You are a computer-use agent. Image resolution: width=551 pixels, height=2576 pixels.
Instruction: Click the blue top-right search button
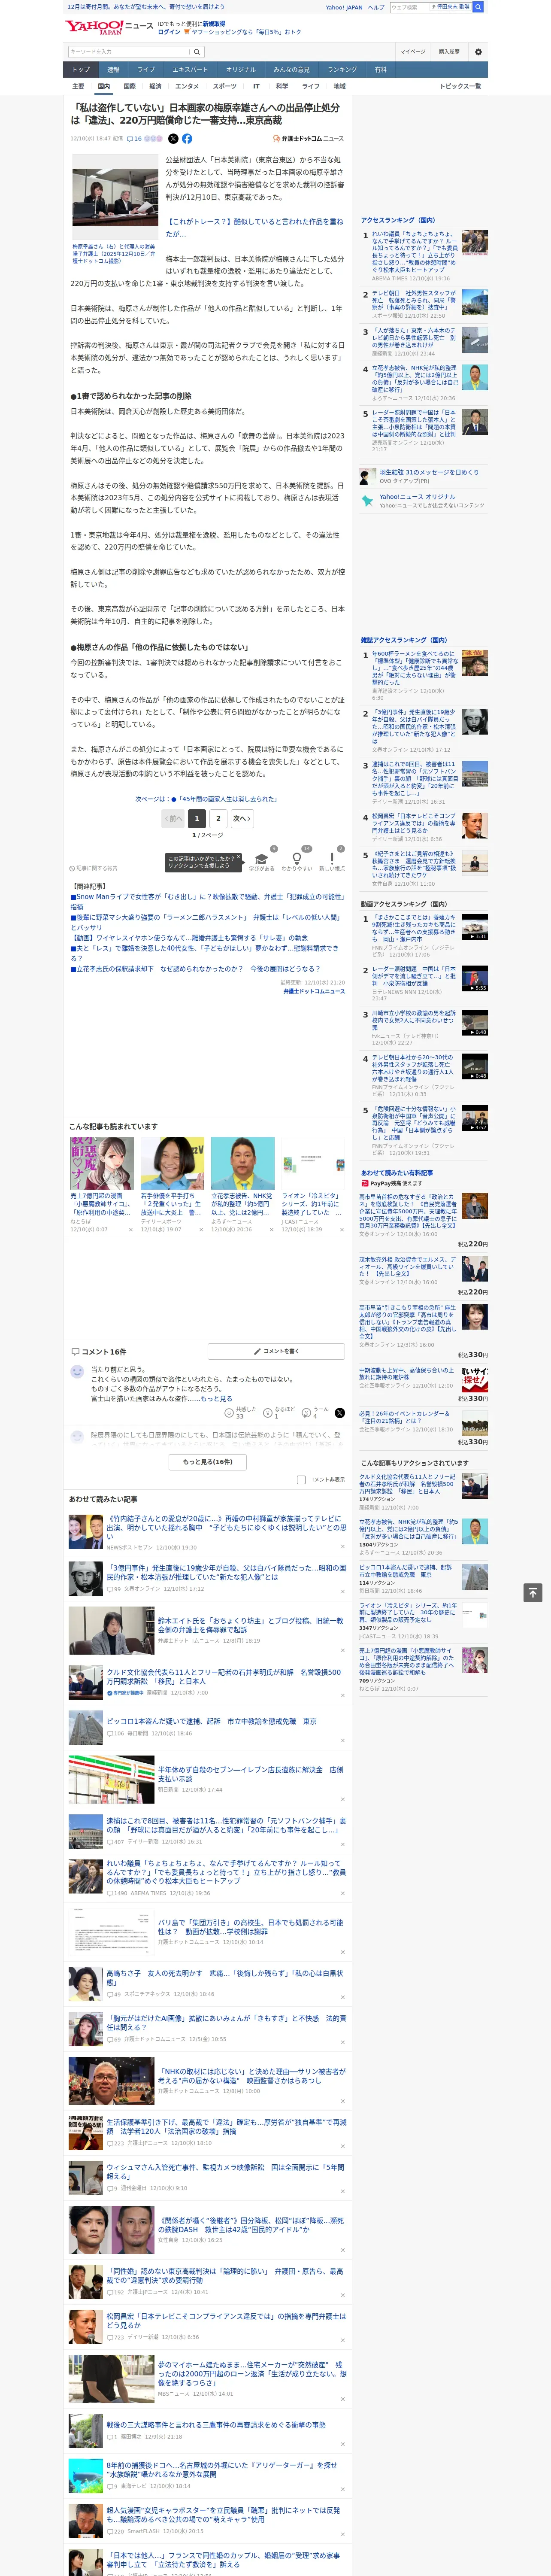coord(478,7)
